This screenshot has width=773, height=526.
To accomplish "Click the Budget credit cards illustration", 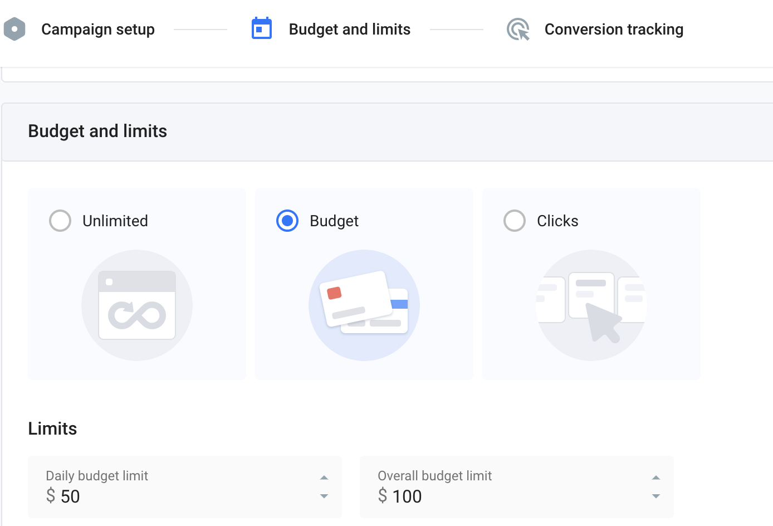I will [364, 305].
